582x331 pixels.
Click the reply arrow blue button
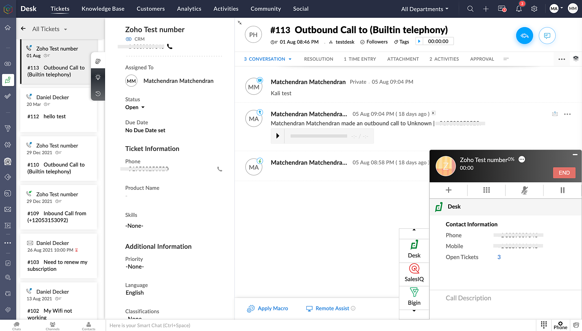coord(524,35)
